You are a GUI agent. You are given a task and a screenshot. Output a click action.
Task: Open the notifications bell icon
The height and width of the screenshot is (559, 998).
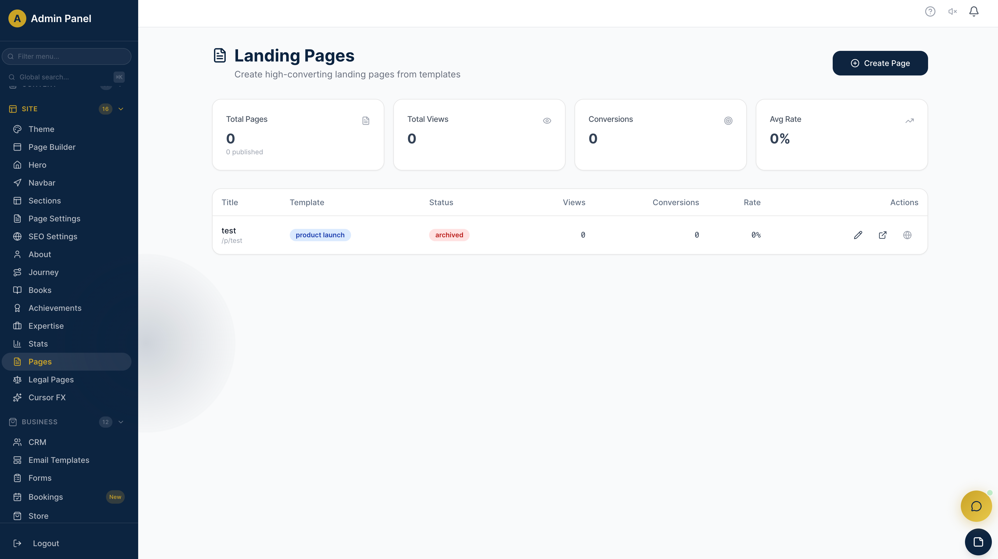tap(974, 12)
